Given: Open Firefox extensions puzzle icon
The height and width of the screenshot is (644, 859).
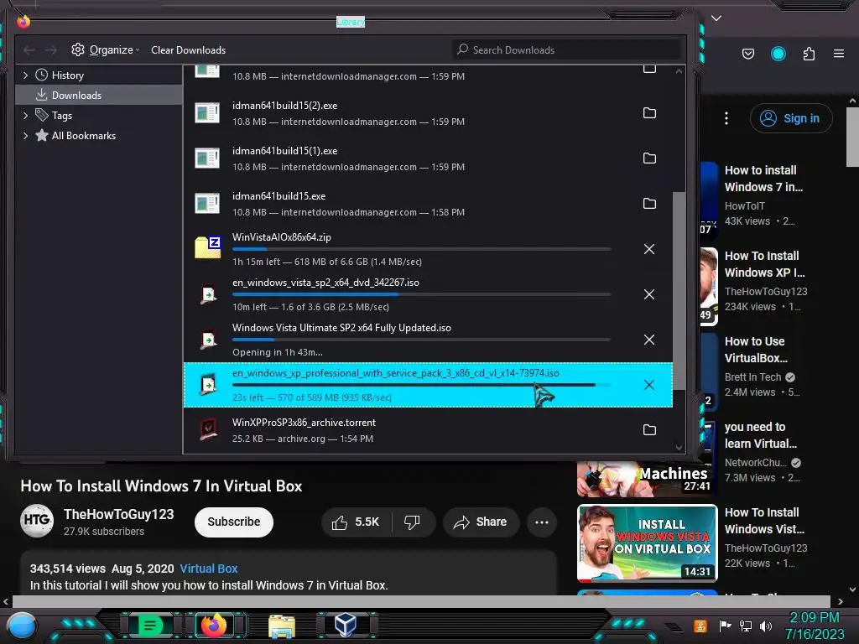Looking at the screenshot, I should point(809,54).
